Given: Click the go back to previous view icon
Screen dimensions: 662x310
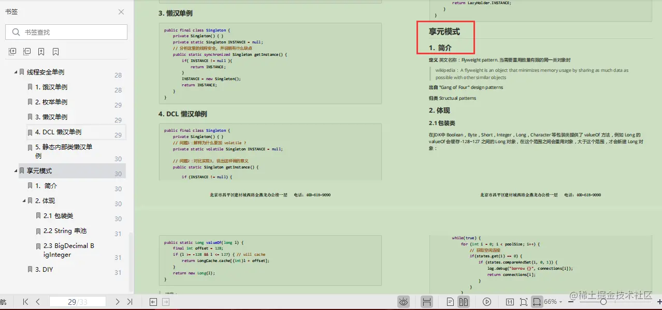Looking at the screenshot, I should point(153,302).
